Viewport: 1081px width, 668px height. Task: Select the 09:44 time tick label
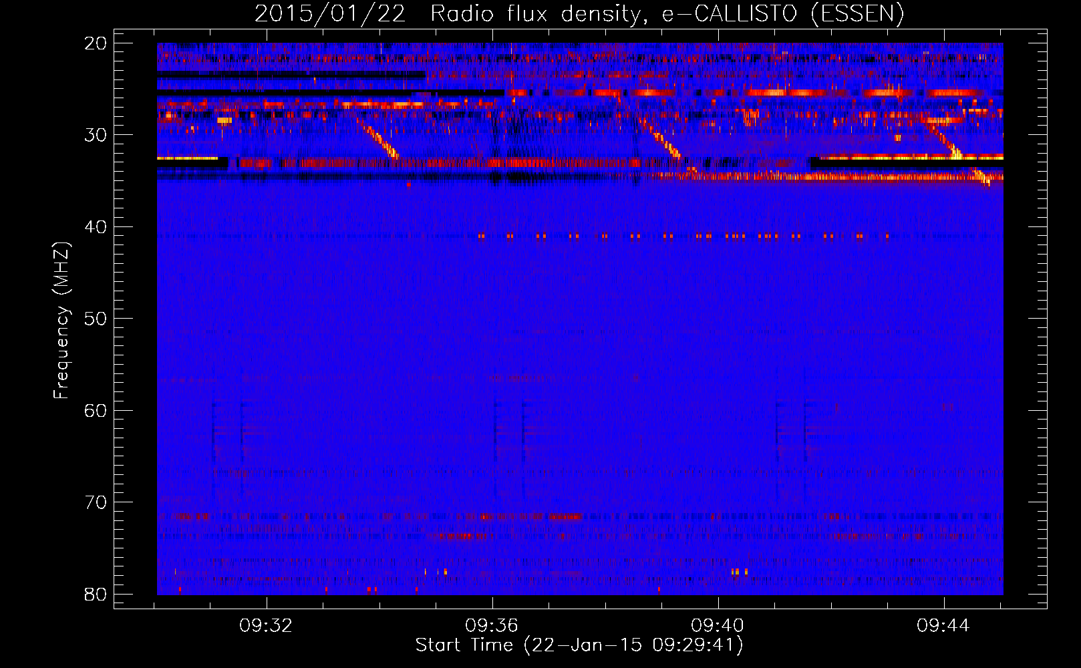pos(943,626)
